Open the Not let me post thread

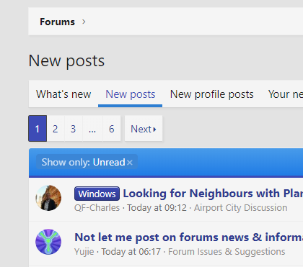click(189, 237)
